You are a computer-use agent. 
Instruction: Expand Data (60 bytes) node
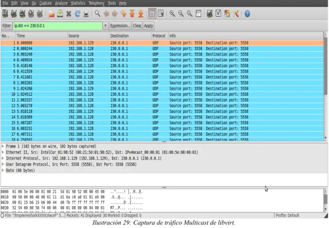(3, 171)
